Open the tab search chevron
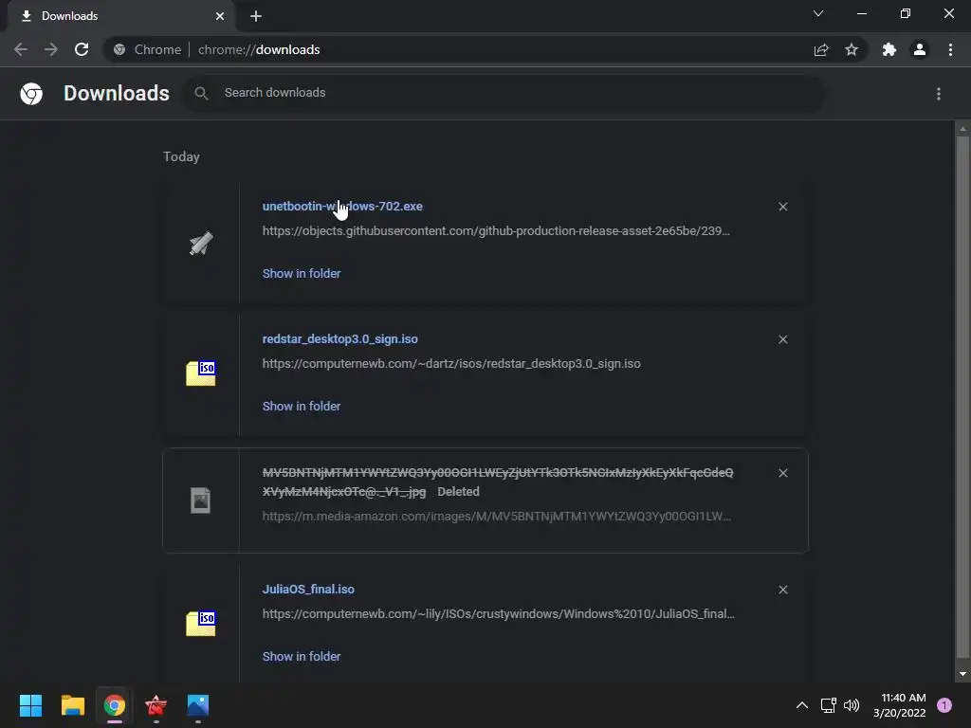 click(x=818, y=13)
